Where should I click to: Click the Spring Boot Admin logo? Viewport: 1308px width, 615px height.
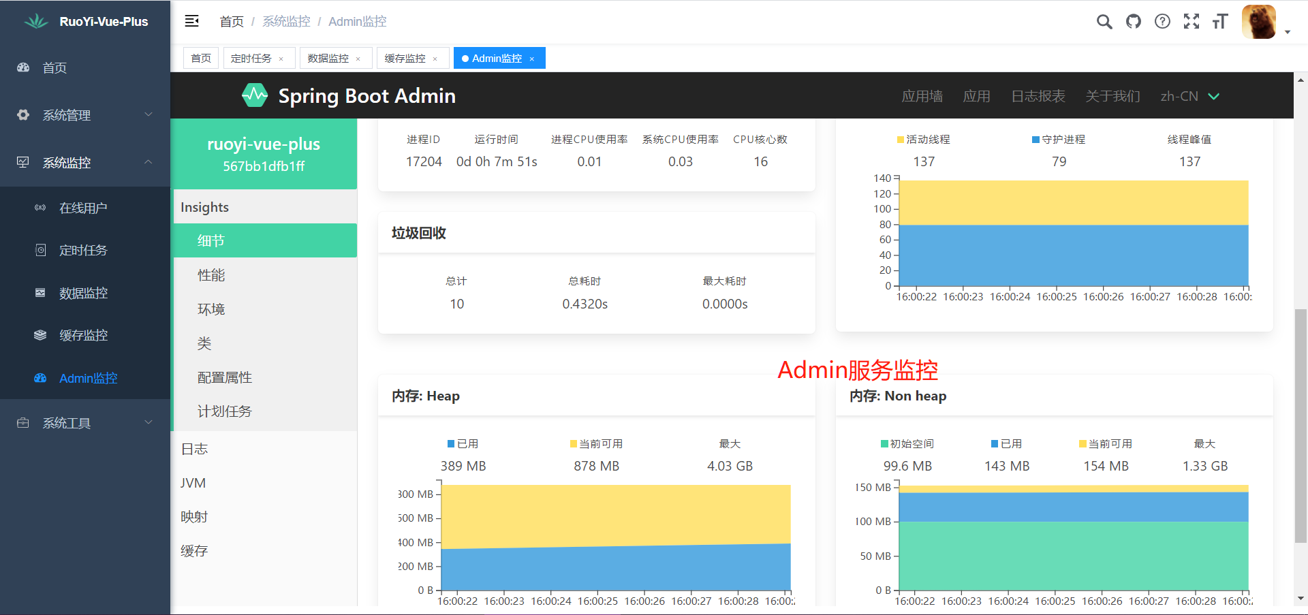[x=255, y=95]
